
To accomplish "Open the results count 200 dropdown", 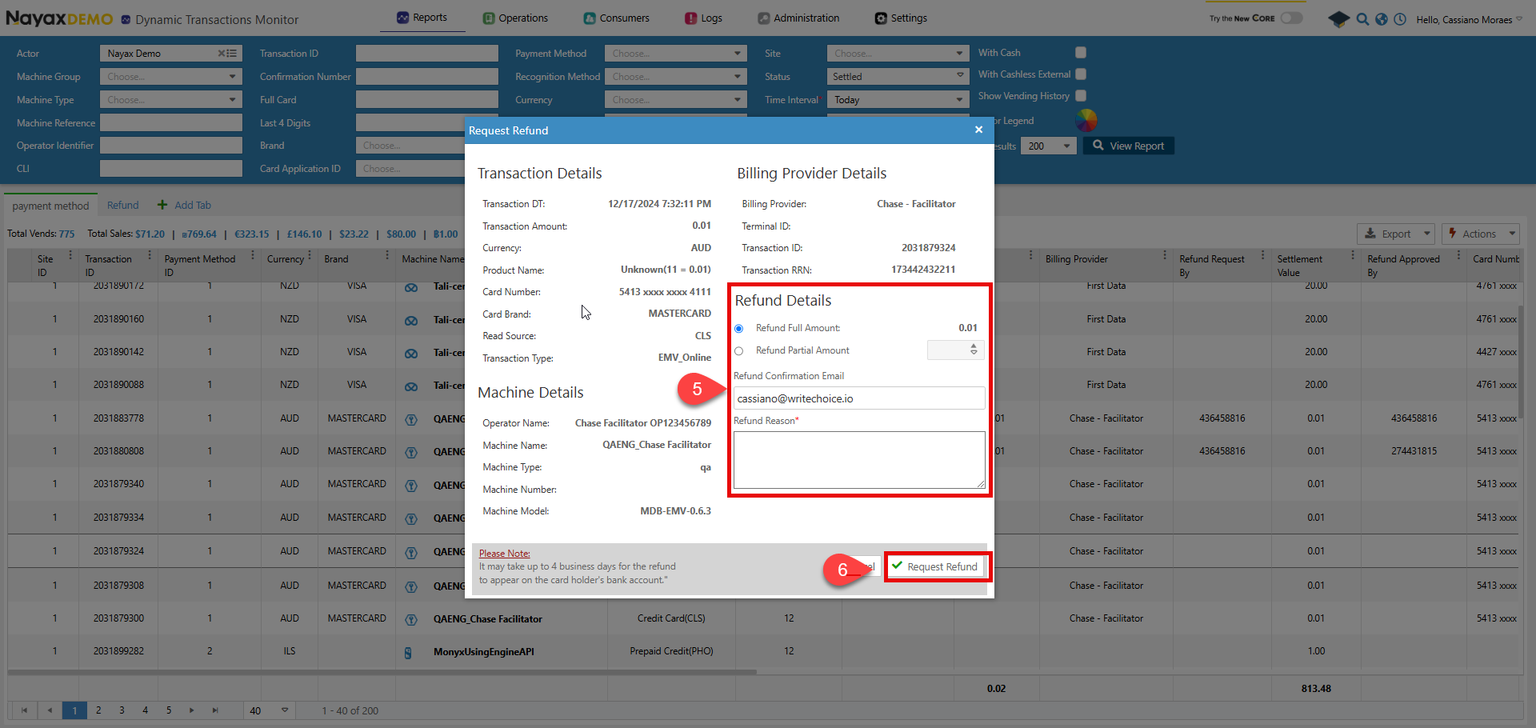I will [1049, 146].
